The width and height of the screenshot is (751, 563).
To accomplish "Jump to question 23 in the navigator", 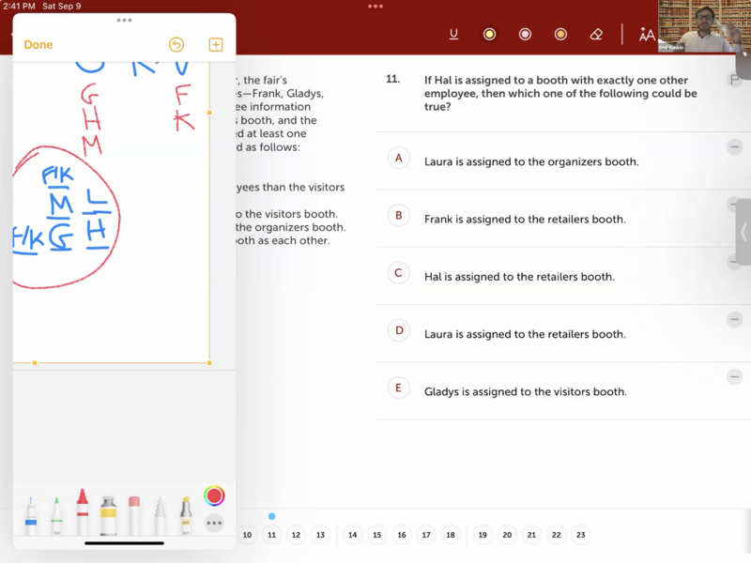I will pyautogui.click(x=580, y=535).
